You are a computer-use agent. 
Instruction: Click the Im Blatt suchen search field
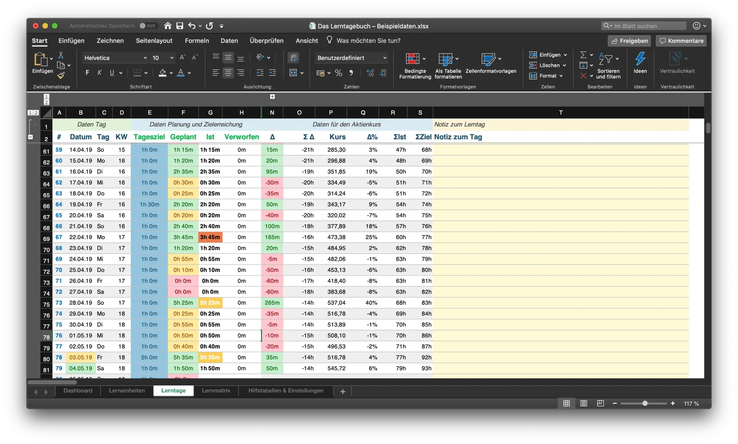tap(644, 26)
